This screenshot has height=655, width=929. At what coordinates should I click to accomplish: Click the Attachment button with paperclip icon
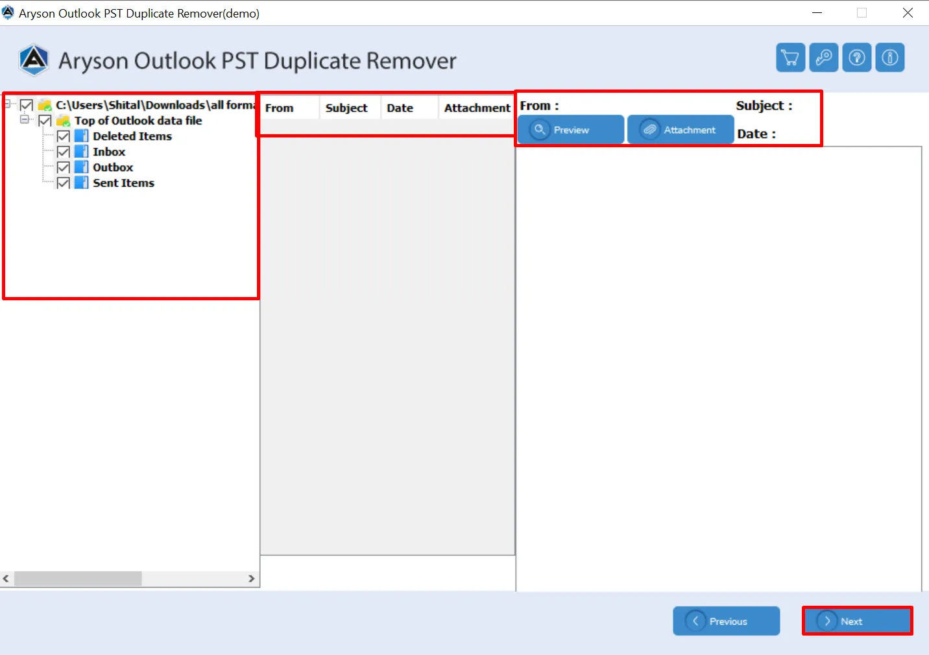(680, 129)
